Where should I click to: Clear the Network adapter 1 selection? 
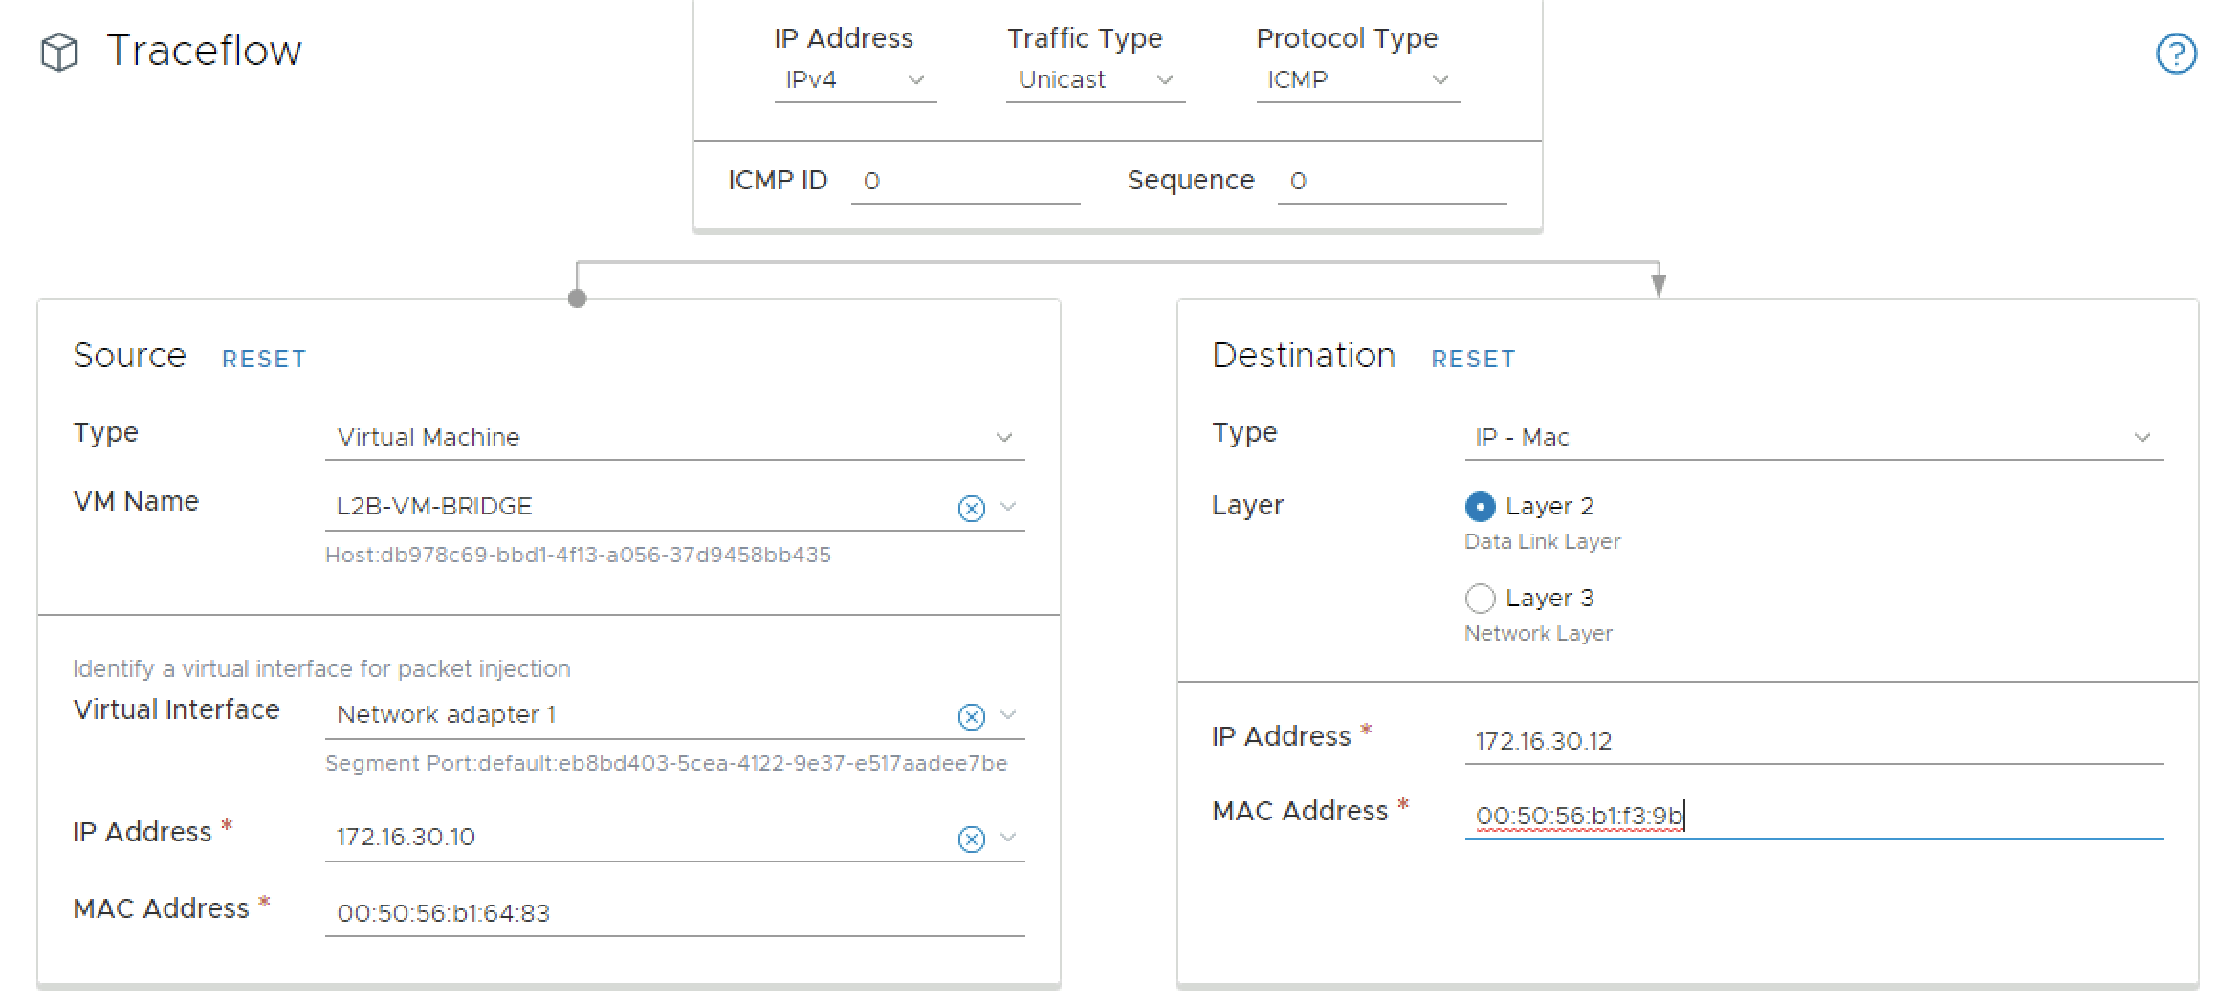click(x=971, y=716)
